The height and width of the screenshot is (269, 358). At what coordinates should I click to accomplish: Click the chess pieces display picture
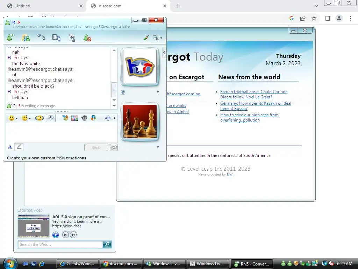pyautogui.click(x=140, y=122)
